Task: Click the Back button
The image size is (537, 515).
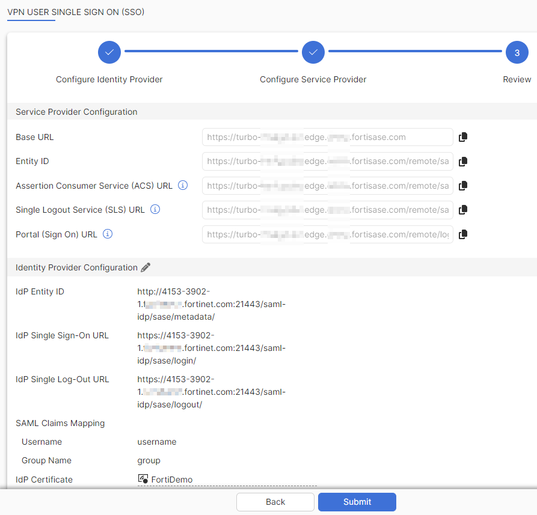Action: click(x=275, y=502)
